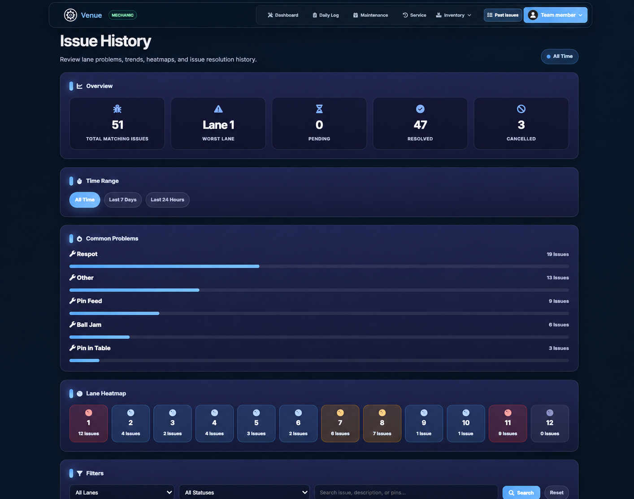Select lane 7 tile with 6 issues
634x499 pixels.
340,424
